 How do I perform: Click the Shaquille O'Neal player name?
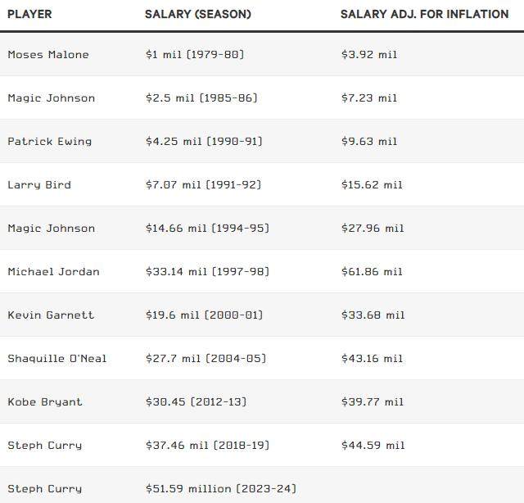[x=56, y=359]
